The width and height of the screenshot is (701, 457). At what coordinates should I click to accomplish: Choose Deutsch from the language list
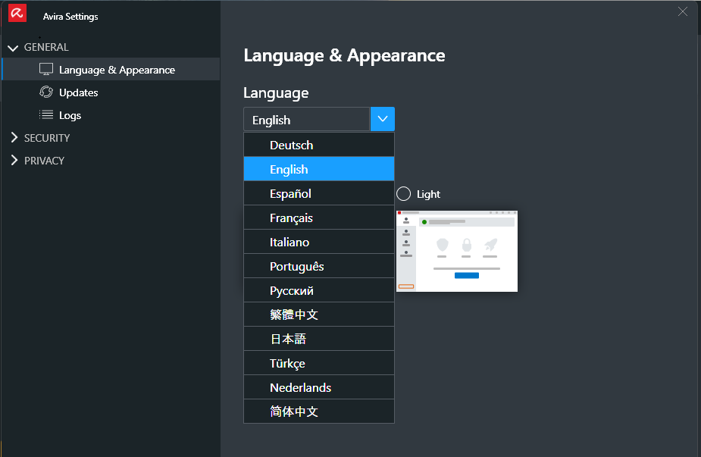click(x=291, y=145)
